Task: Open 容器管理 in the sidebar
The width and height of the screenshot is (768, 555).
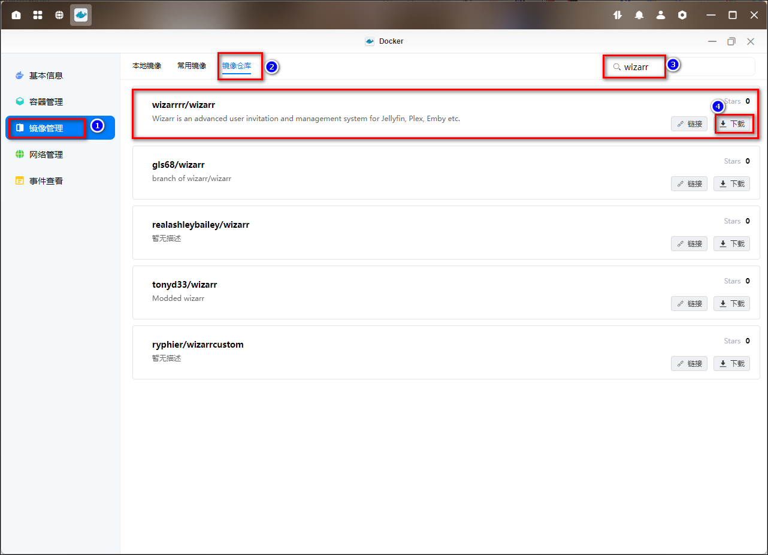Action: click(x=46, y=102)
